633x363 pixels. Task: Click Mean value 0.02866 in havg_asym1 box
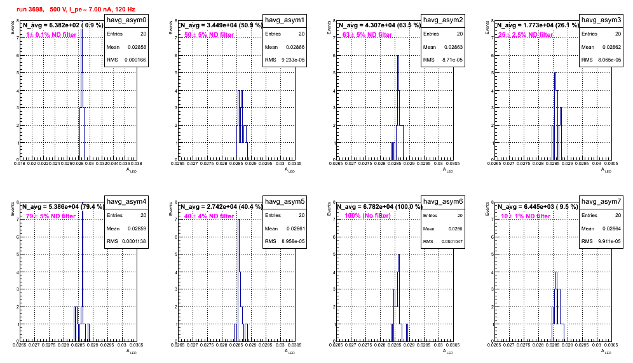pos(295,47)
